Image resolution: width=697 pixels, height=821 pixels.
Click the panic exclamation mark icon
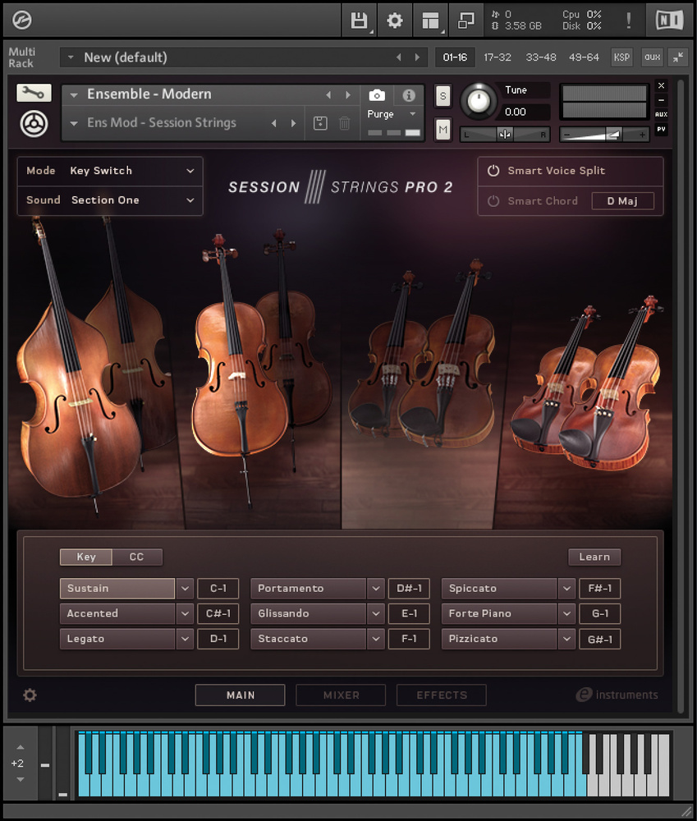click(x=629, y=21)
